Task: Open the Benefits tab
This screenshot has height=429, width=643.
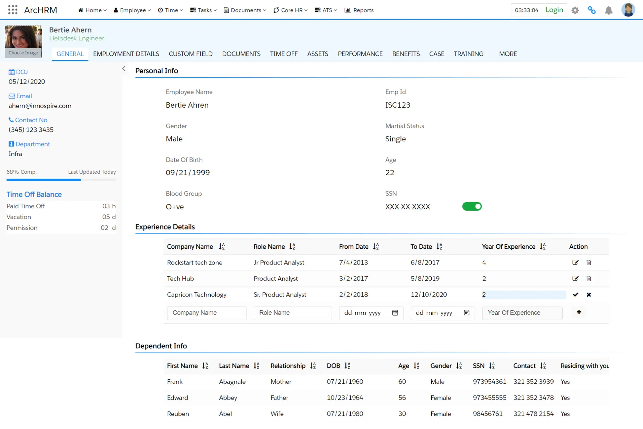Action: click(406, 54)
